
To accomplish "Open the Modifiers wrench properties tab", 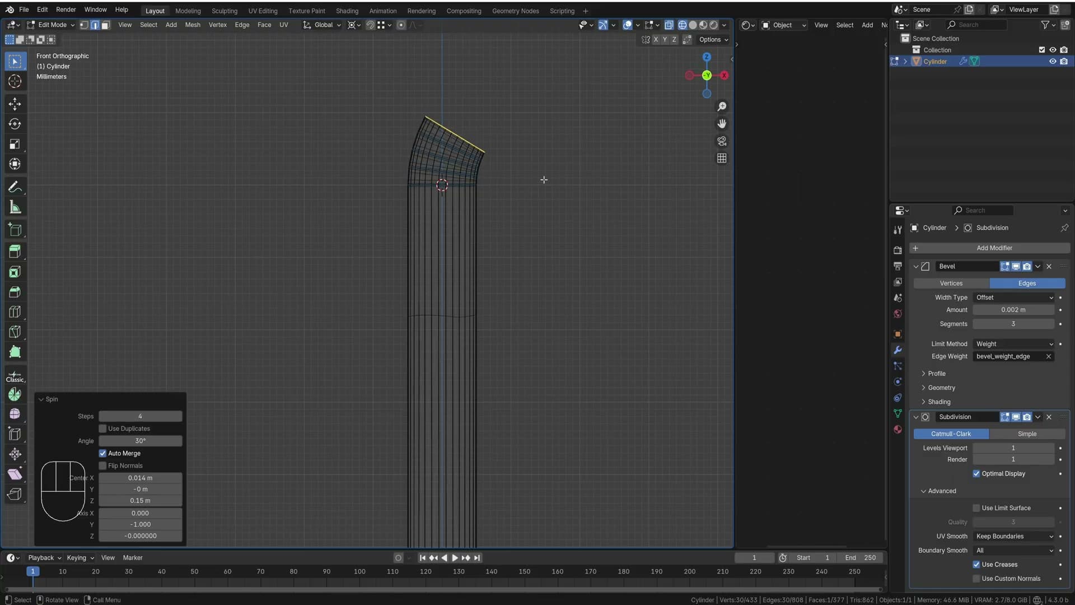I will (x=898, y=350).
